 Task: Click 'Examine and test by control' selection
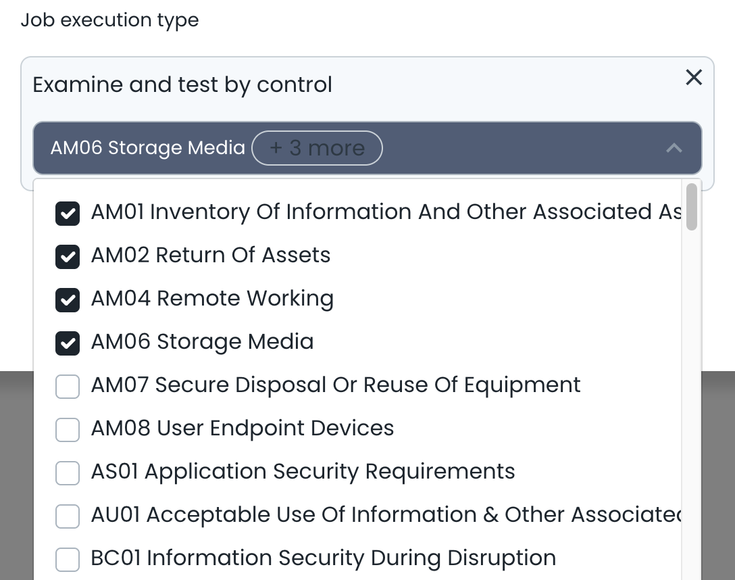182,85
